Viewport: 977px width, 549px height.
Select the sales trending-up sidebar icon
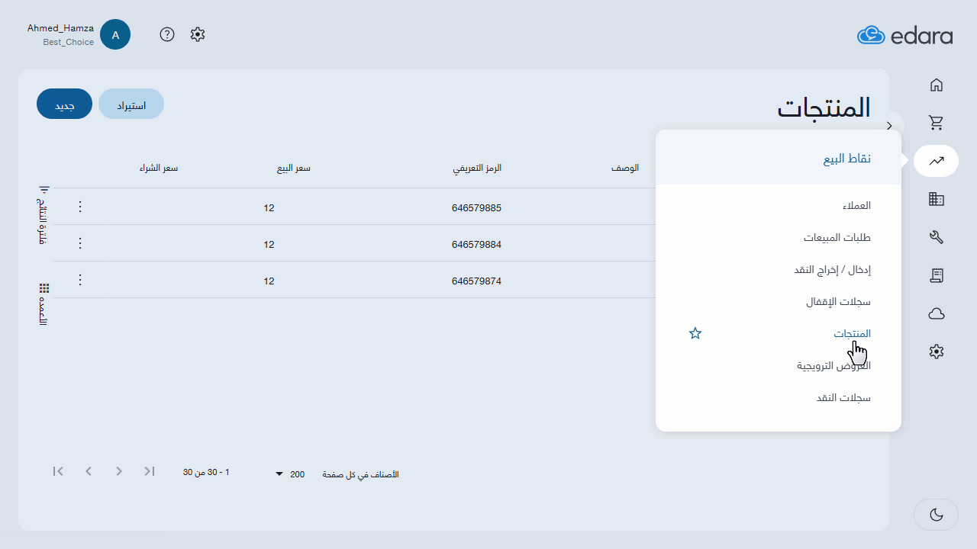[937, 161]
